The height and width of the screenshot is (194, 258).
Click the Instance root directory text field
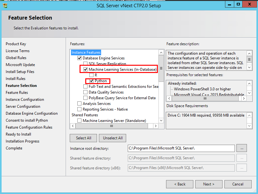181,148
